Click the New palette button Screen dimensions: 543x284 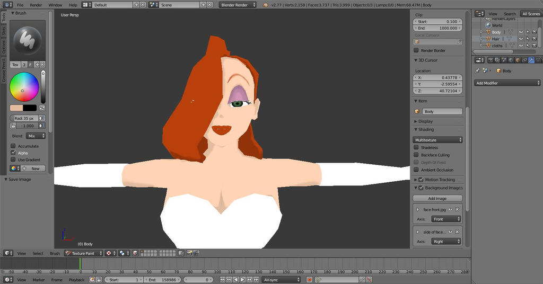click(33, 168)
